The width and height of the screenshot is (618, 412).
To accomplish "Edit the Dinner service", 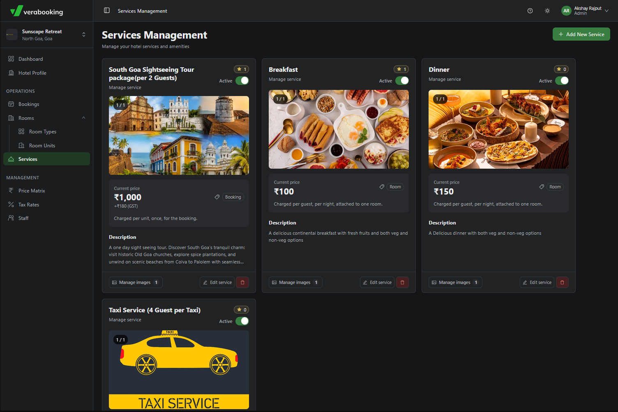I will (x=537, y=282).
